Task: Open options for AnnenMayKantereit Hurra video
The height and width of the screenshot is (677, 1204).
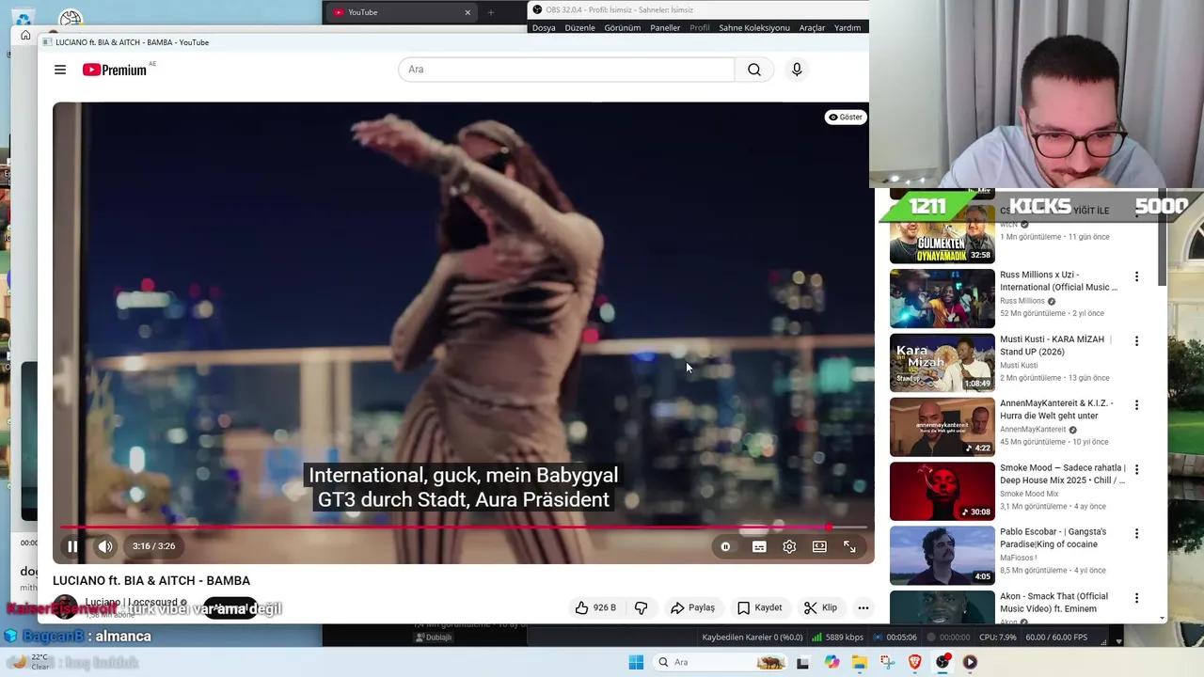Action: click(1136, 404)
